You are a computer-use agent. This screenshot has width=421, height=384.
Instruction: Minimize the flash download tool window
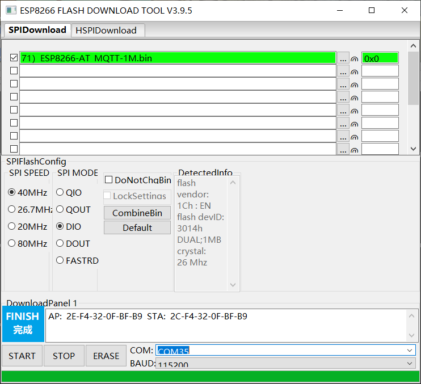340,10
